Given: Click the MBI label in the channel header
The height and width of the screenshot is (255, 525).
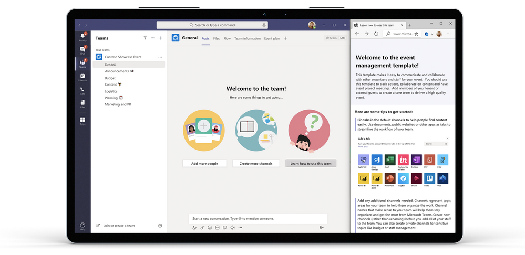Looking at the screenshot, I should (x=342, y=38).
